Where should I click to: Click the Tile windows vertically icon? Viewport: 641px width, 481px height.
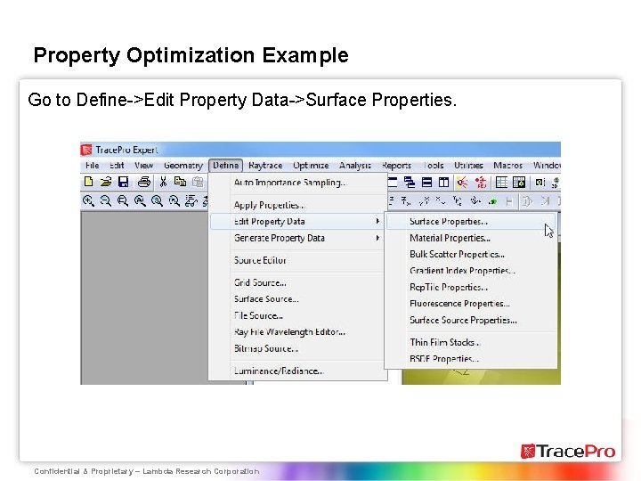(443, 182)
